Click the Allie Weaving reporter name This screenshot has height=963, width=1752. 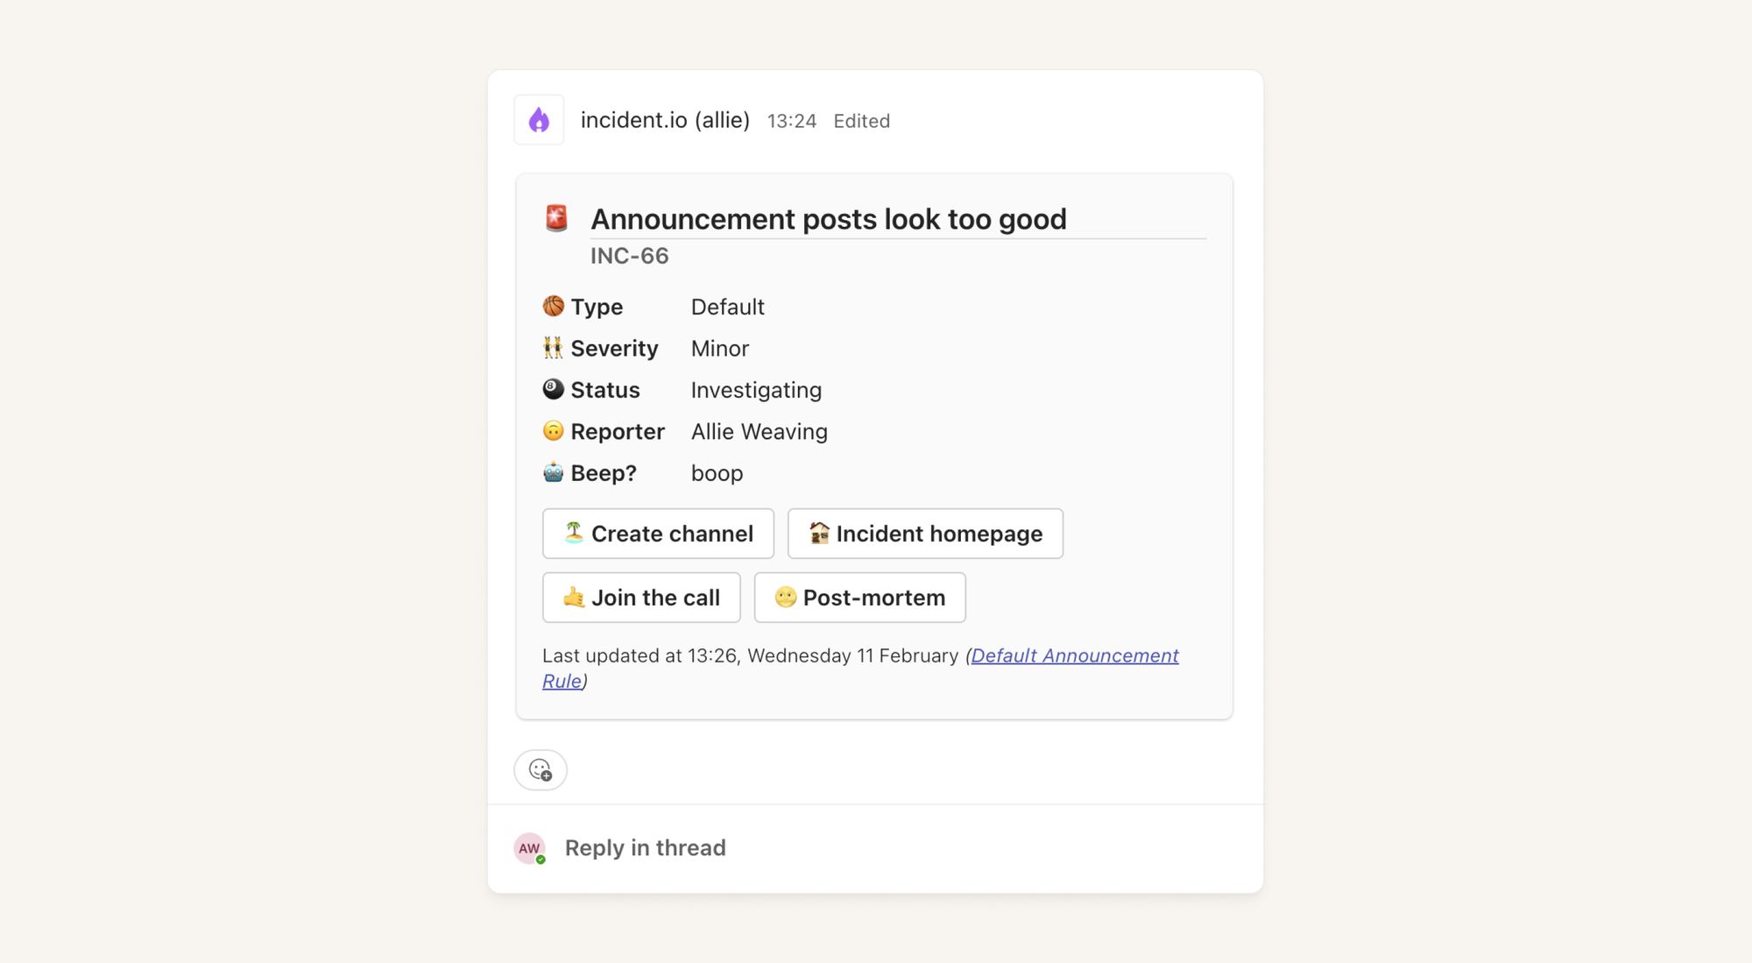(759, 431)
